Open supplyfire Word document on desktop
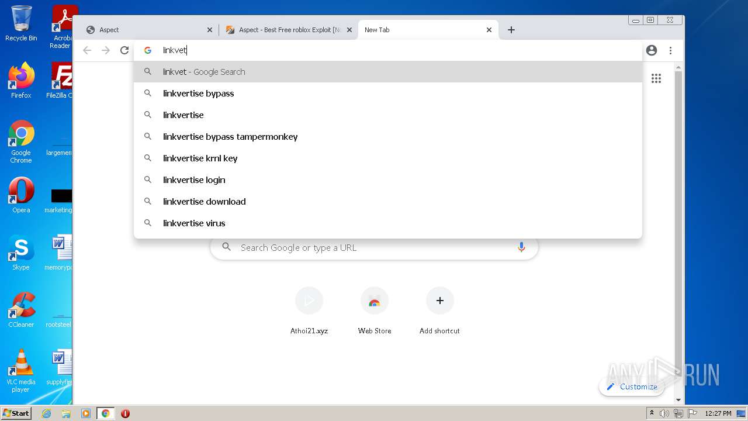The image size is (748, 421). (60, 367)
